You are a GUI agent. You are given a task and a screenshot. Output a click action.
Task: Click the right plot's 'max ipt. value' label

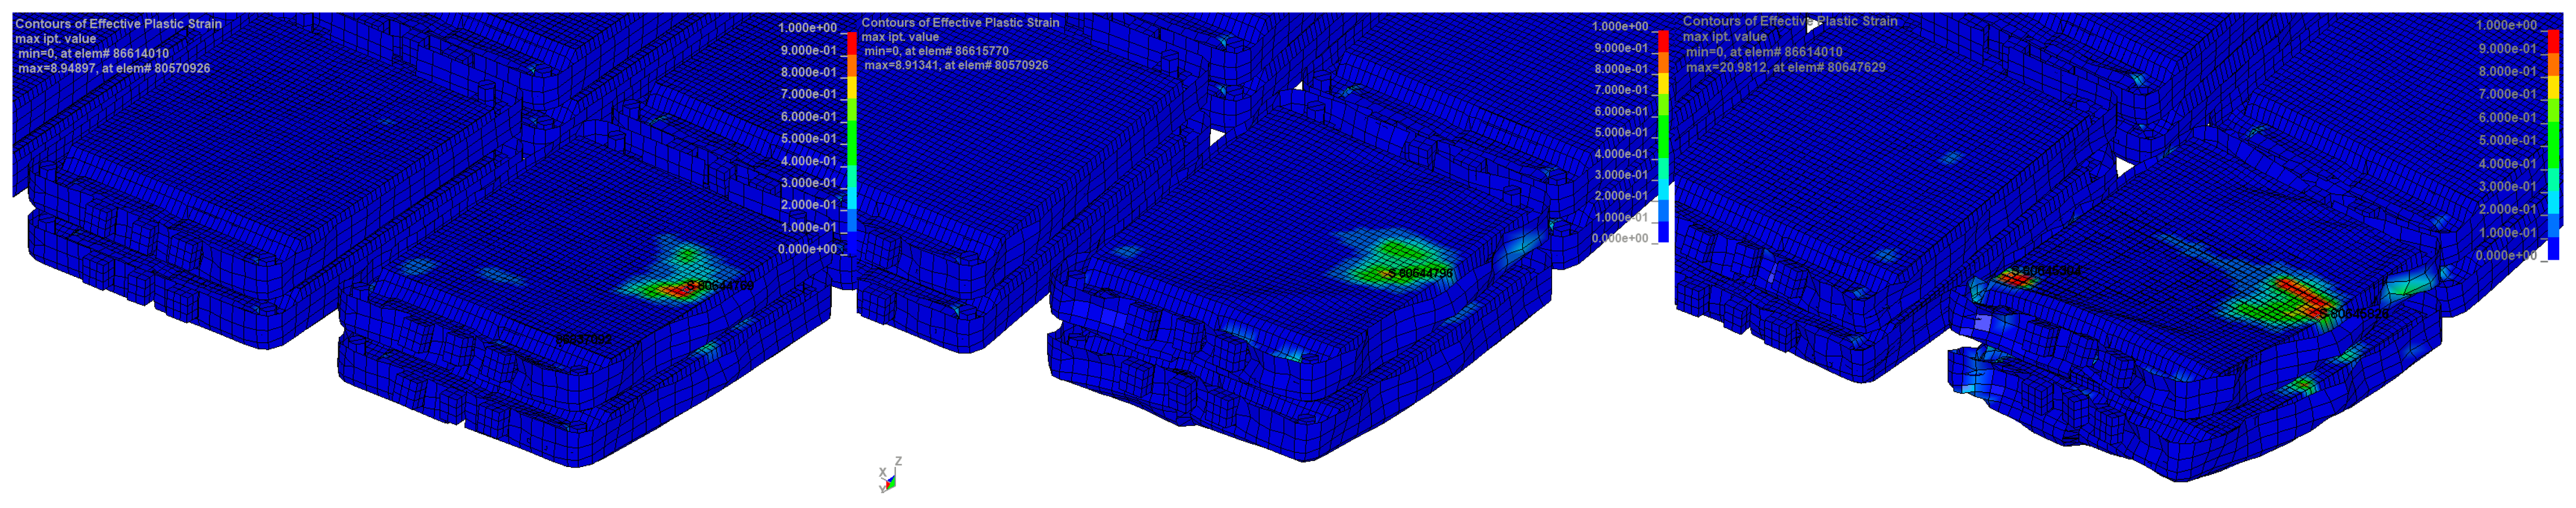(x=1725, y=37)
